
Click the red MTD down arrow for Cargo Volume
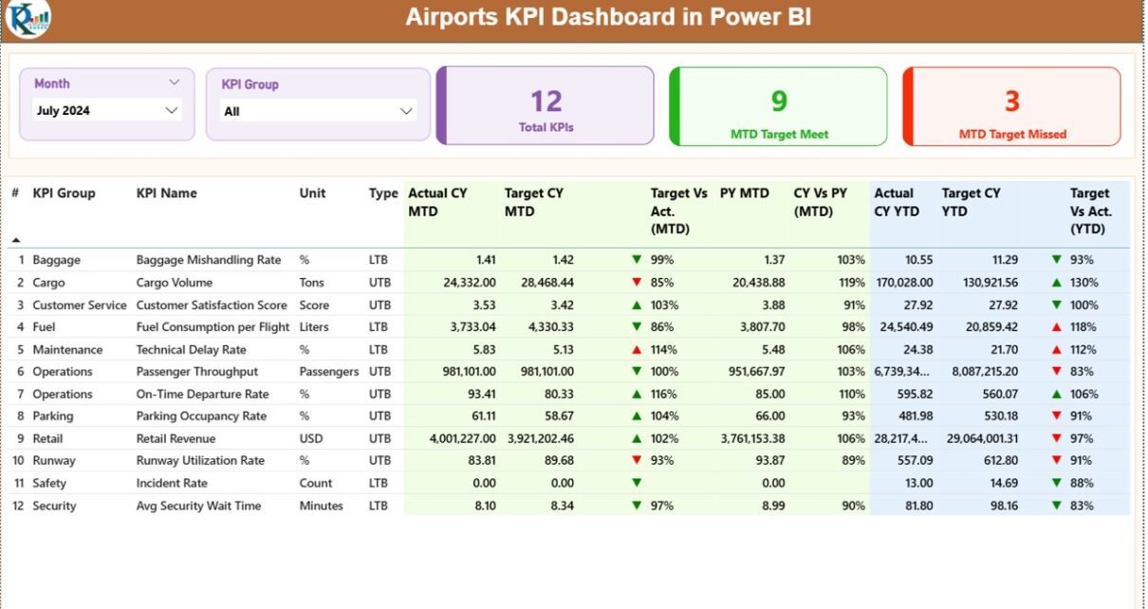637,282
